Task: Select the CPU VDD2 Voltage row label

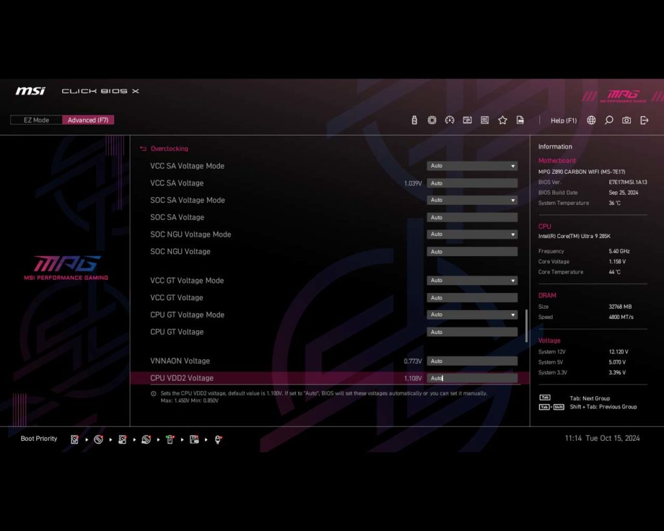Action: click(x=182, y=378)
